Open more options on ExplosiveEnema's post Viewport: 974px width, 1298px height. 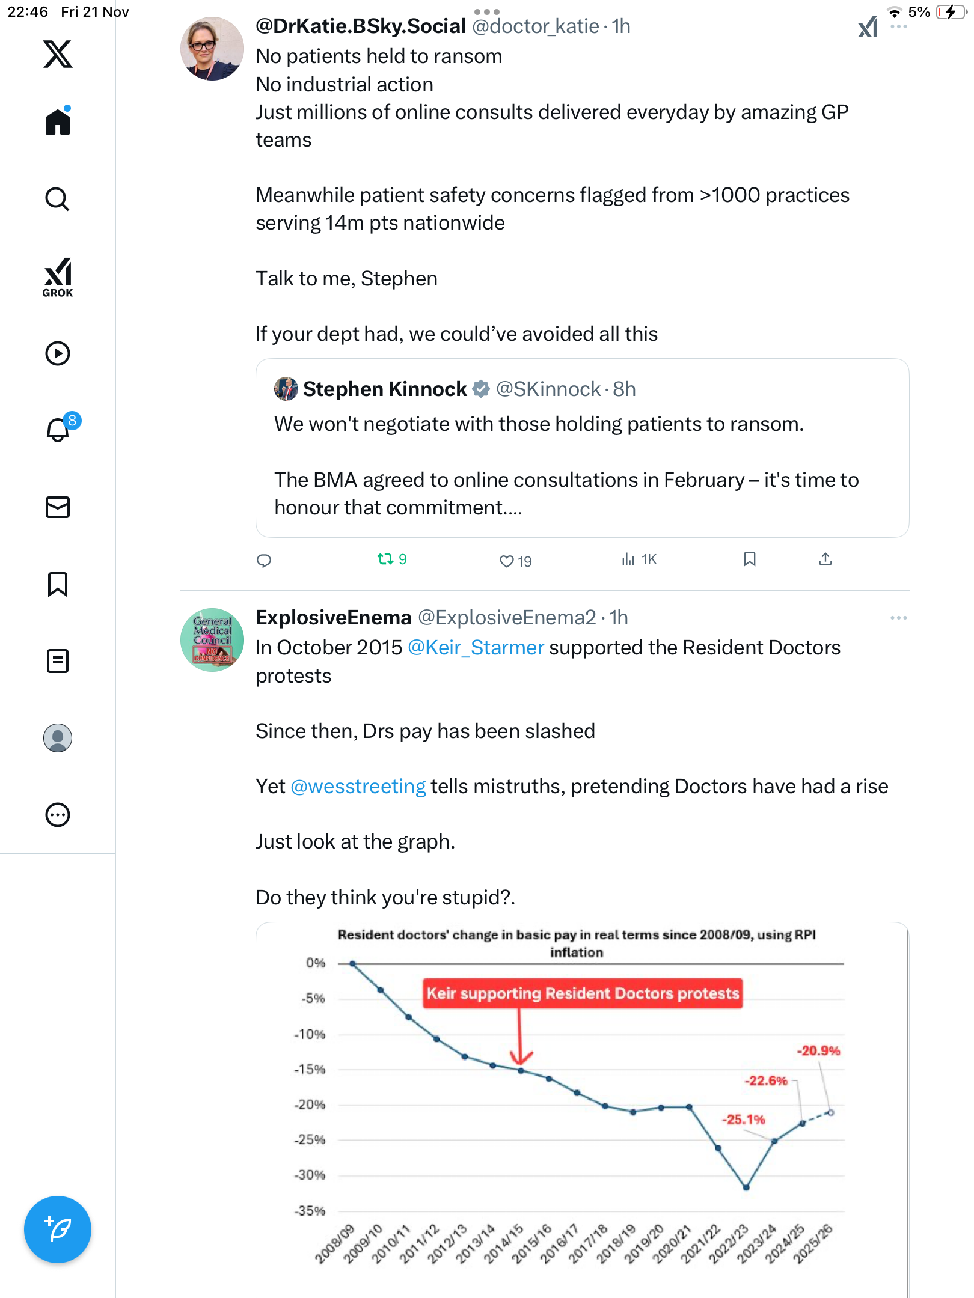click(x=898, y=618)
